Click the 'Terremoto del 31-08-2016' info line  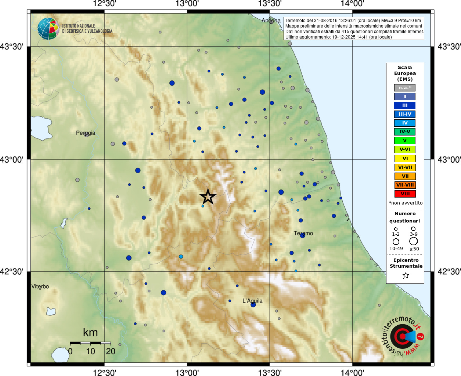pyautogui.click(x=353, y=21)
